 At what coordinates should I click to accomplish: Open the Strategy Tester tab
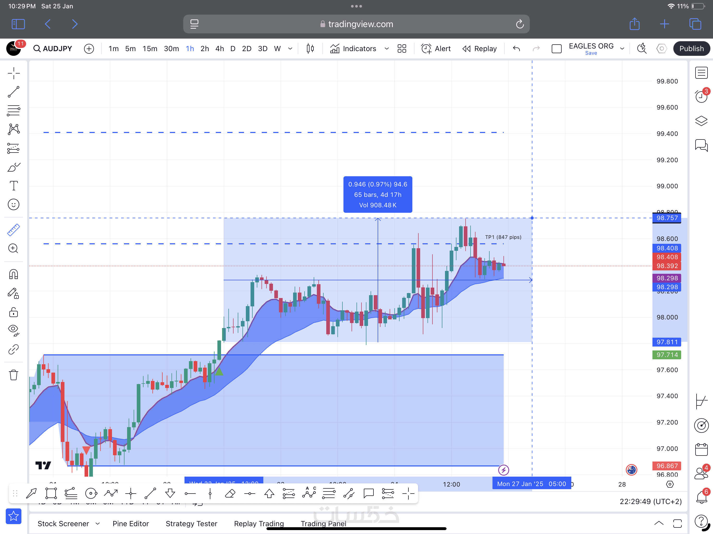pyautogui.click(x=192, y=524)
